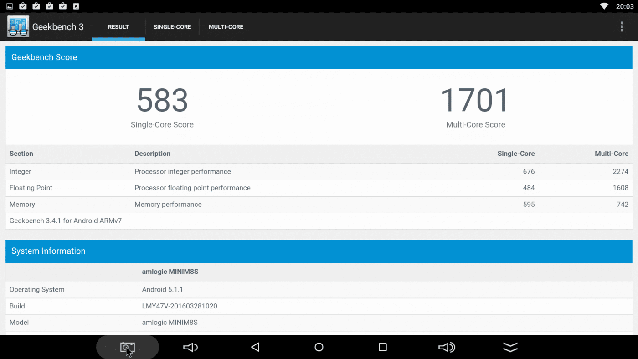Tap the Wi-Fi status icon
Viewport: 638px width, 359px height.
coord(604,6)
